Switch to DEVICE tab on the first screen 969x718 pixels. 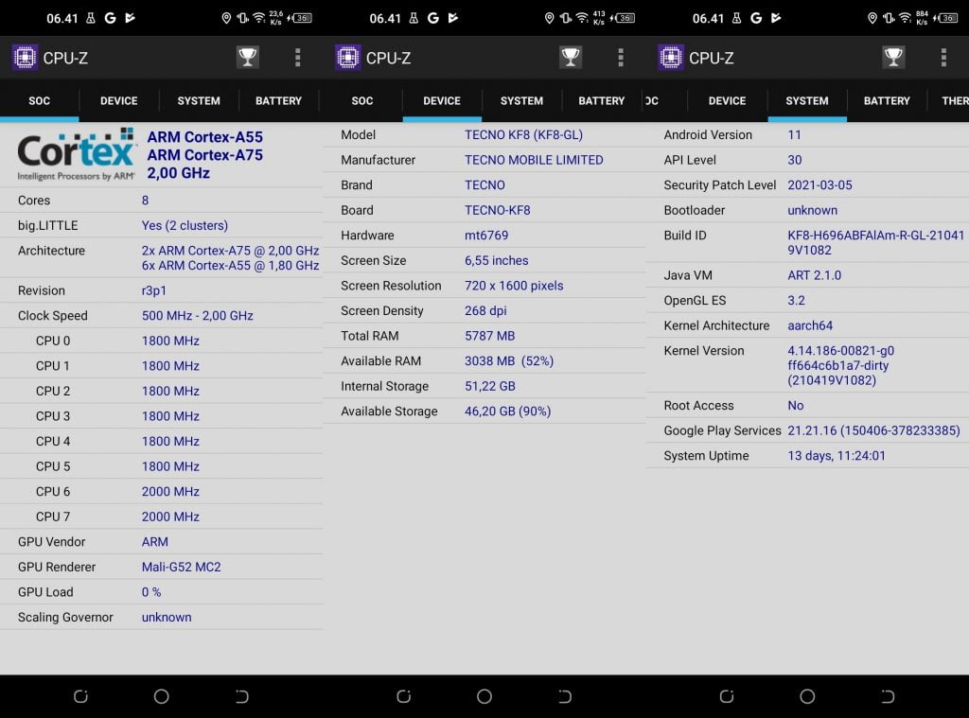coord(119,100)
